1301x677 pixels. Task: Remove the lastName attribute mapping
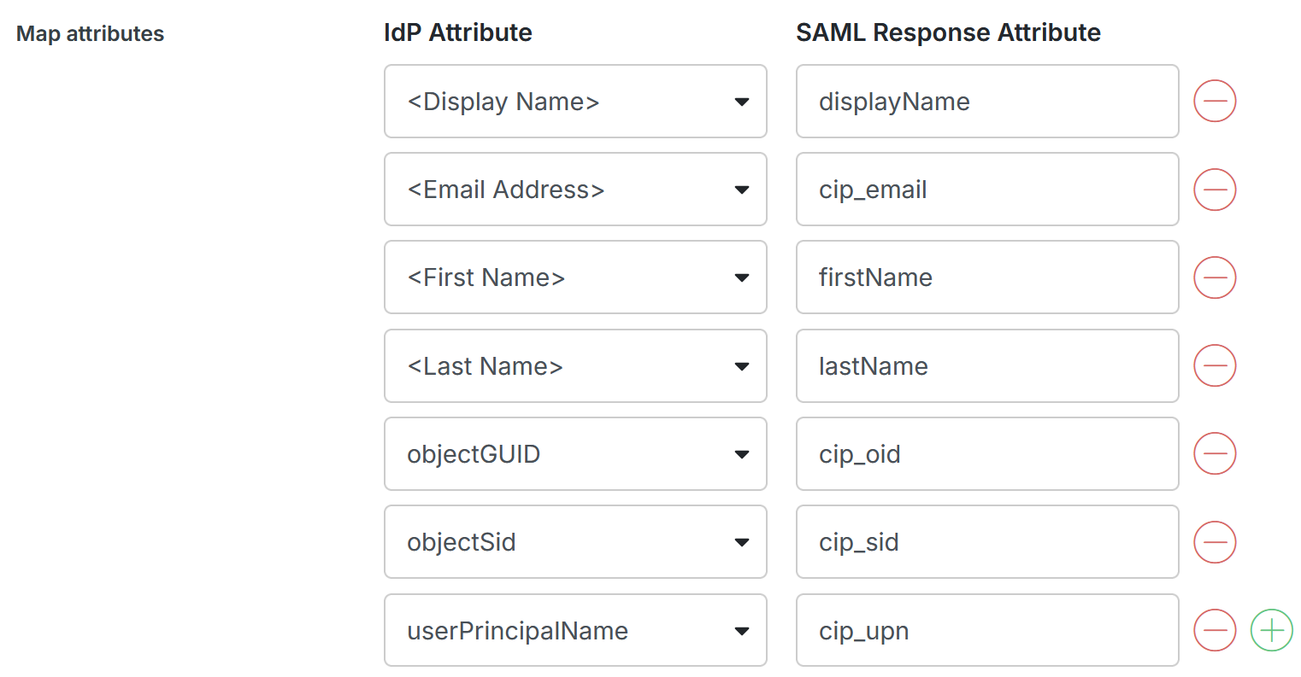[1215, 365]
